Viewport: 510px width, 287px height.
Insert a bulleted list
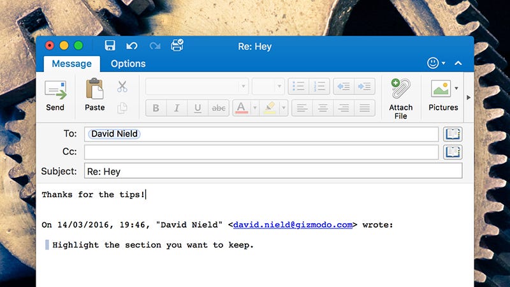298,86
